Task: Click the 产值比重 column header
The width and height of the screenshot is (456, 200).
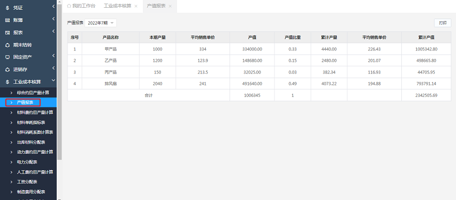Action: pyautogui.click(x=292, y=38)
